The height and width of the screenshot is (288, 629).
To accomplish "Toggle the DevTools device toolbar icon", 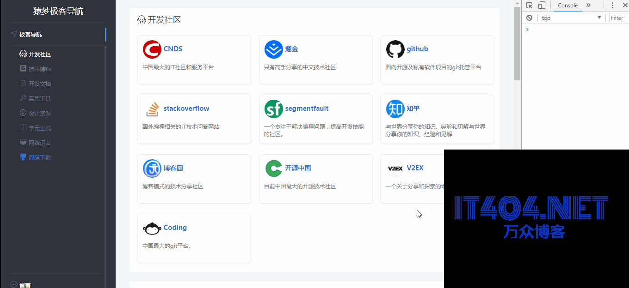I will (542, 6).
